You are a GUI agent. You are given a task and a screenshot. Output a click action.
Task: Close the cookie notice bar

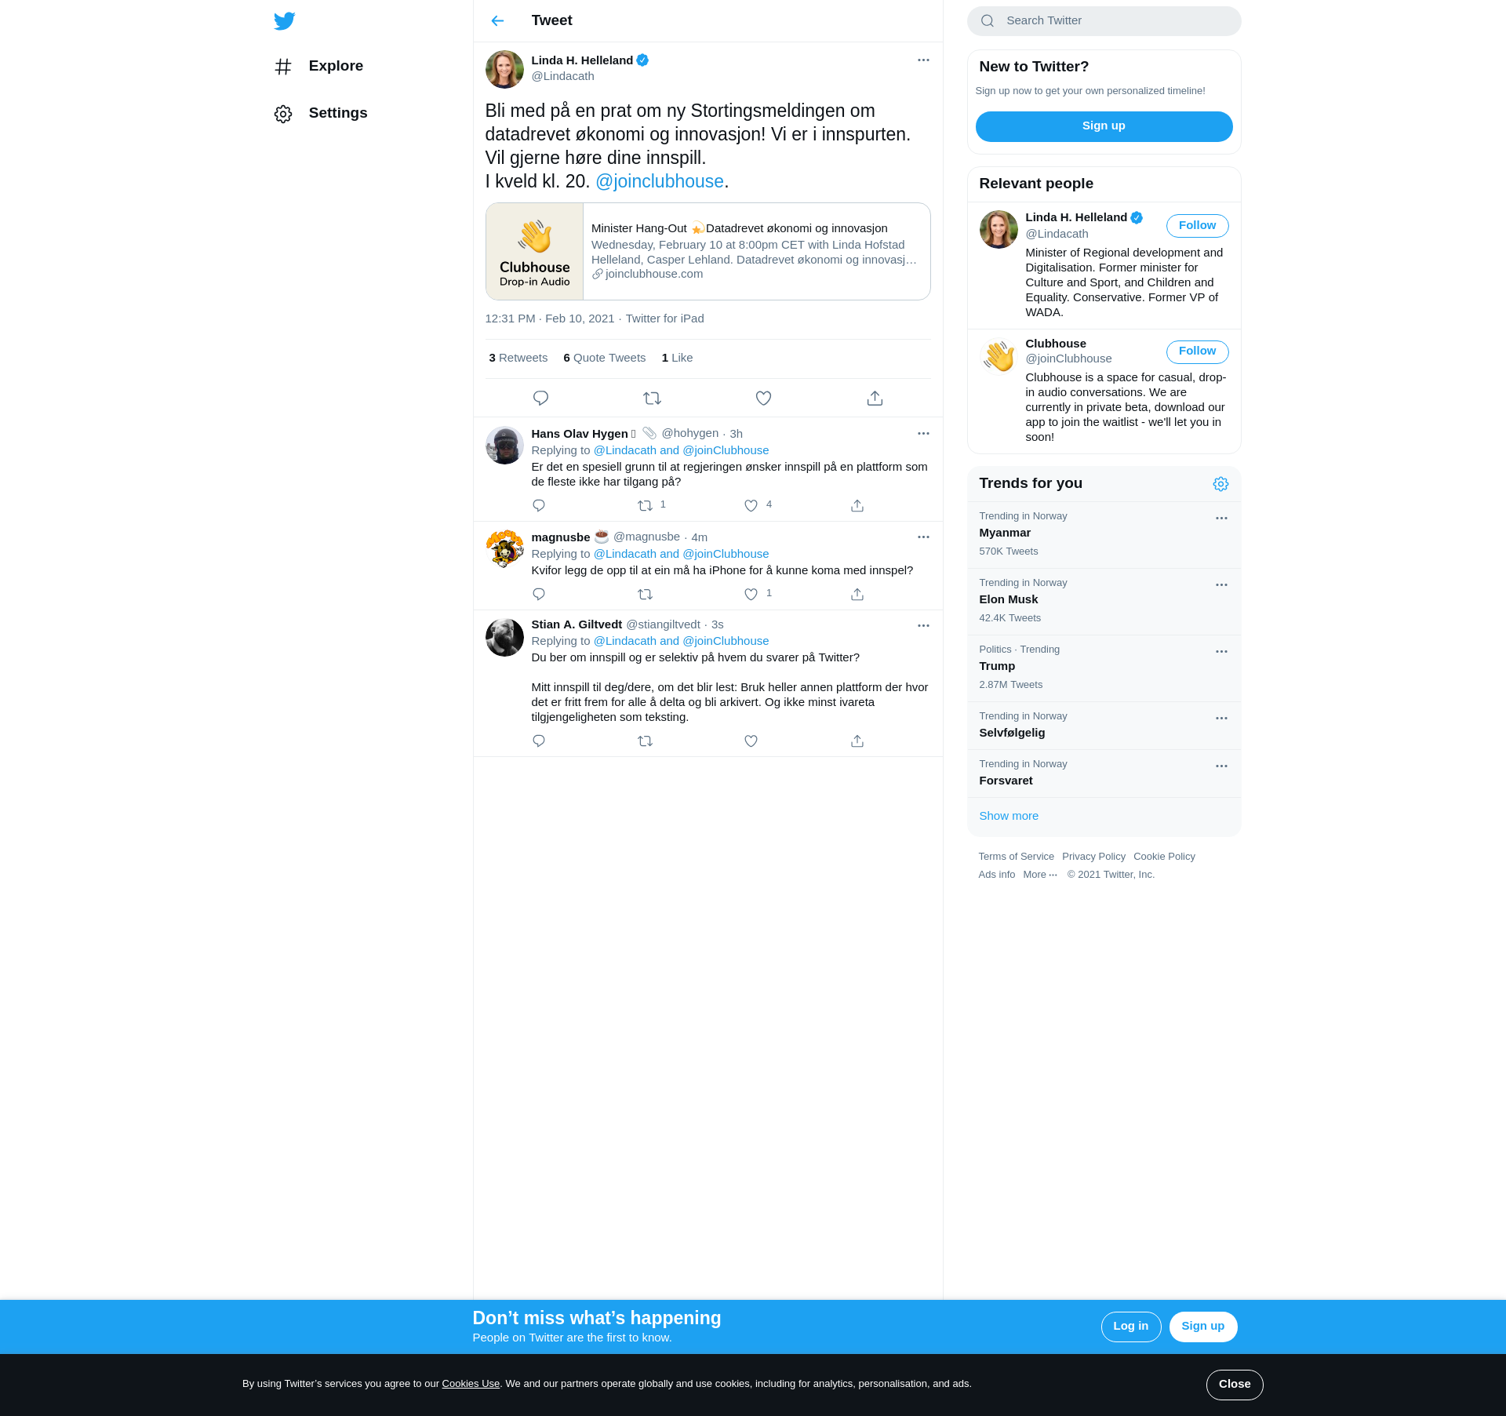(1235, 1385)
